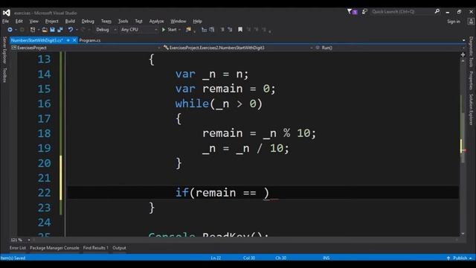Viewport: 476px width, 268px height.
Task: Click the increase line indent icon
Action: click(x=211, y=30)
